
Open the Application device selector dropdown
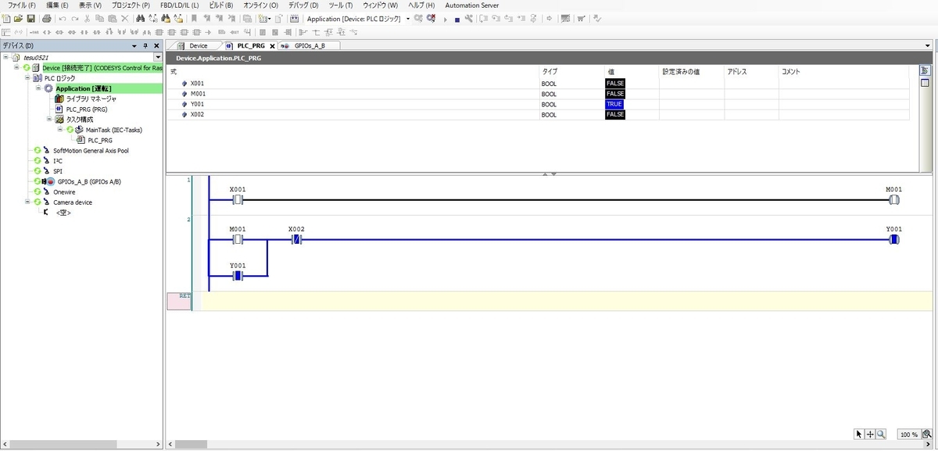[408, 19]
